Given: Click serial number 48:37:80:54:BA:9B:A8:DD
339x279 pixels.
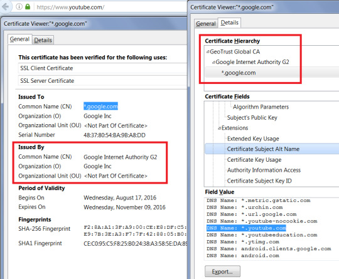Looking at the screenshot, I should (114, 135).
